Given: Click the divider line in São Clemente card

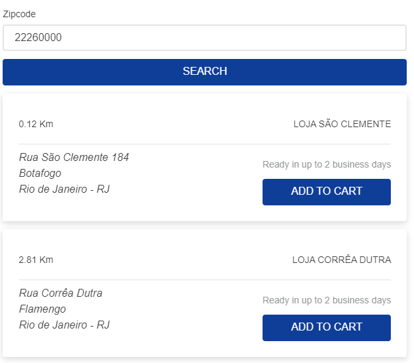Looking at the screenshot, I should (204, 144).
